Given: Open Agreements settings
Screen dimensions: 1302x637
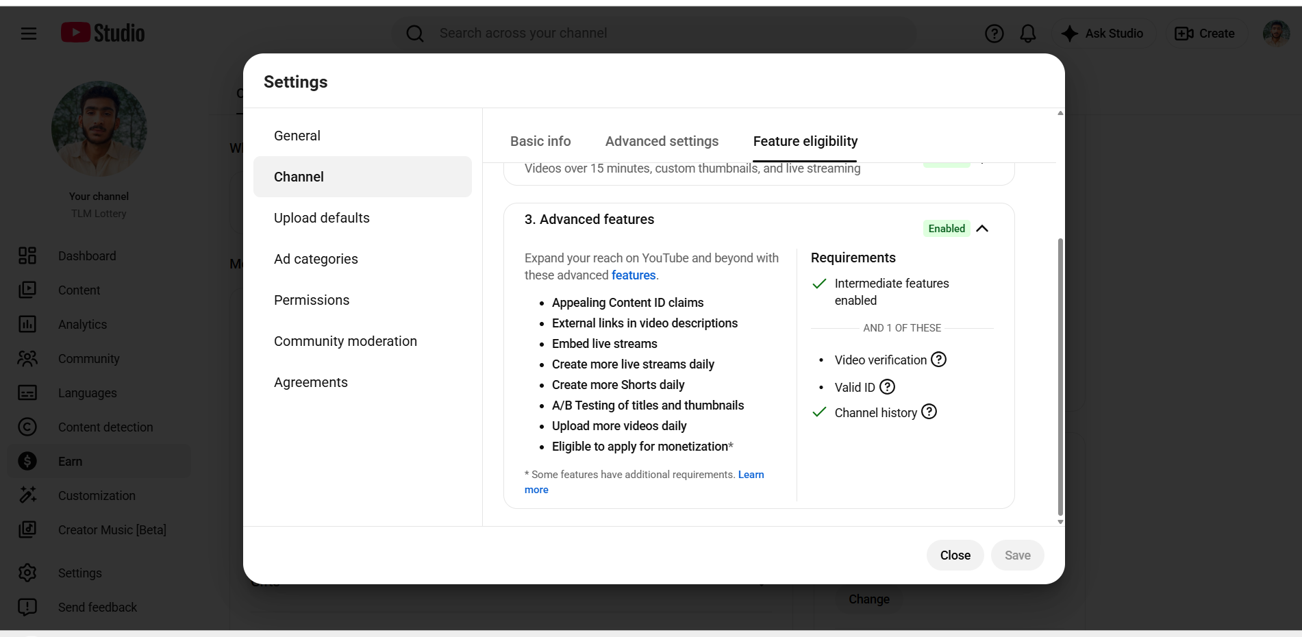Looking at the screenshot, I should coord(362,382).
